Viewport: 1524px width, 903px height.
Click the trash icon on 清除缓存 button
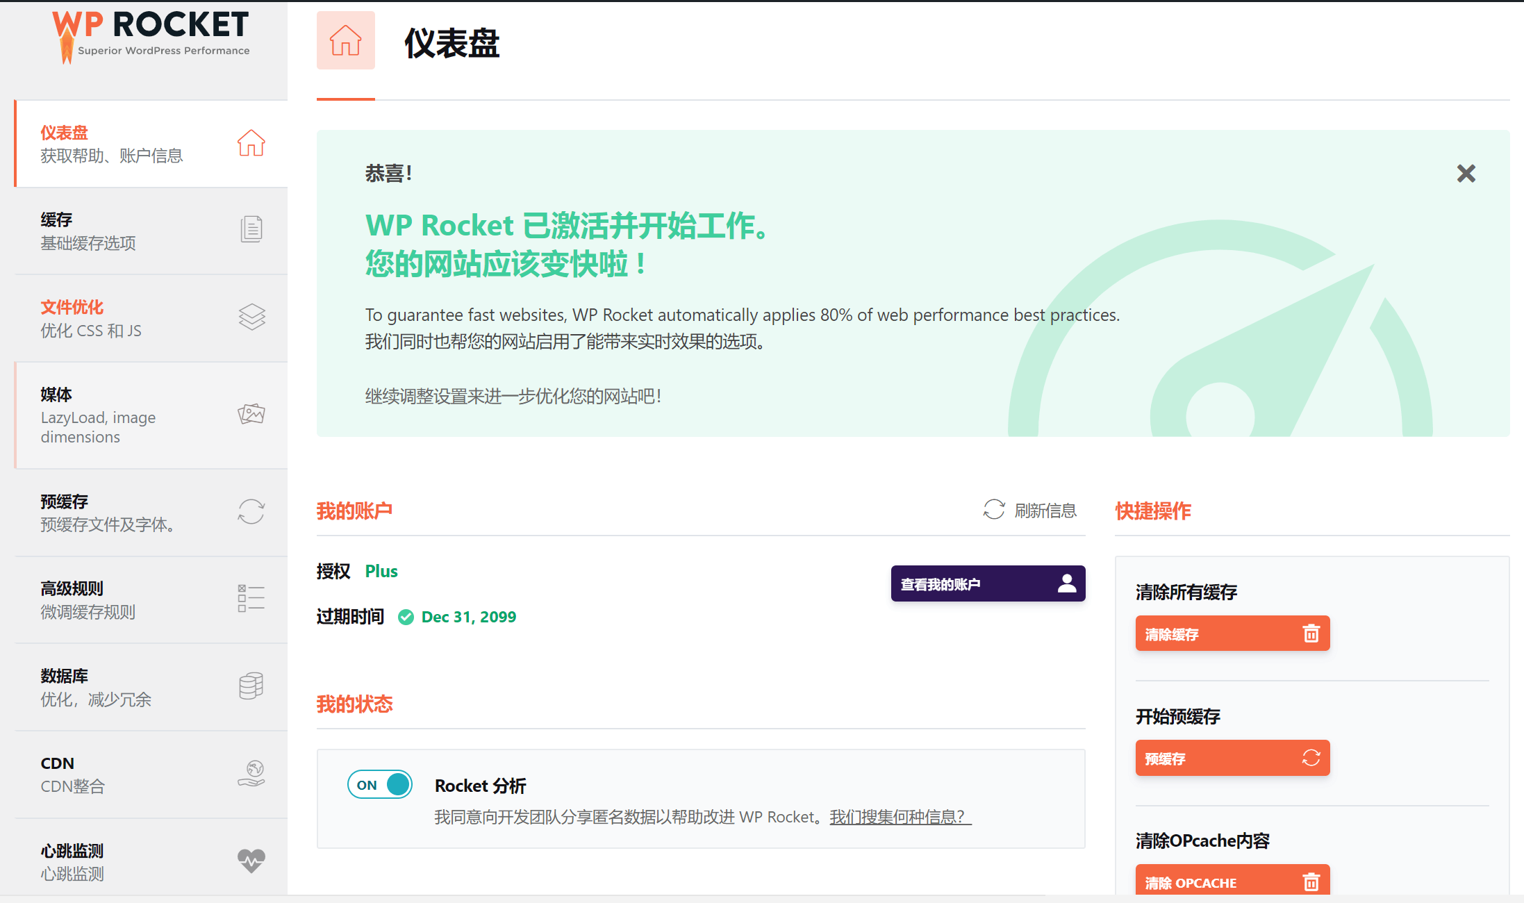pyautogui.click(x=1311, y=633)
